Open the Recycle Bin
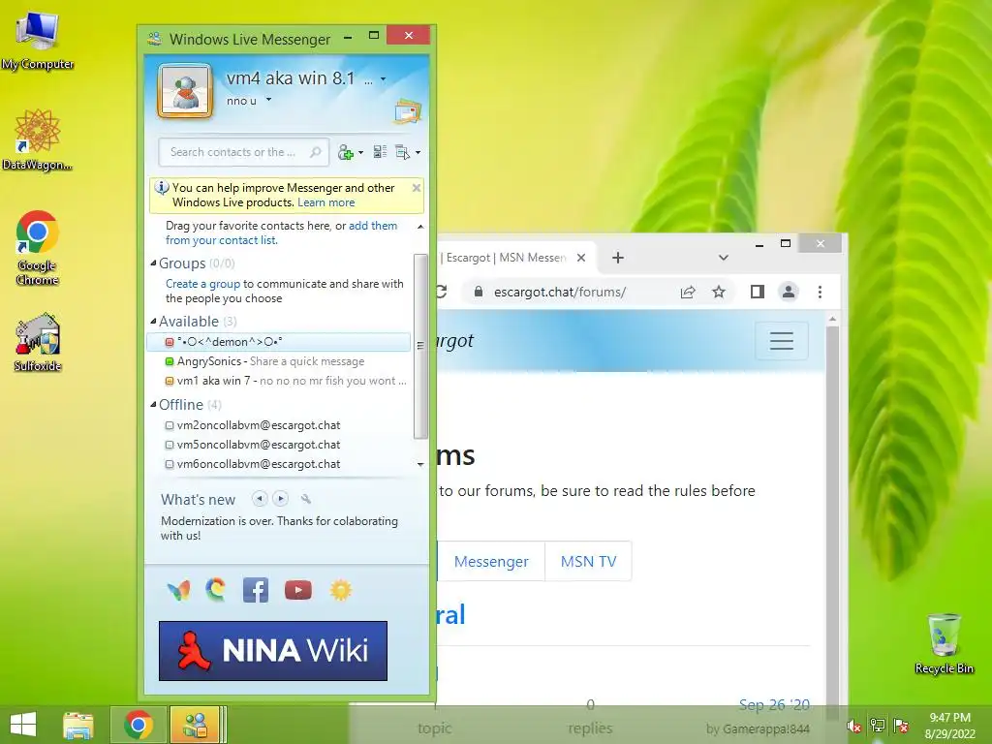Viewport: 992px width, 744px height. tap(944, 644)
